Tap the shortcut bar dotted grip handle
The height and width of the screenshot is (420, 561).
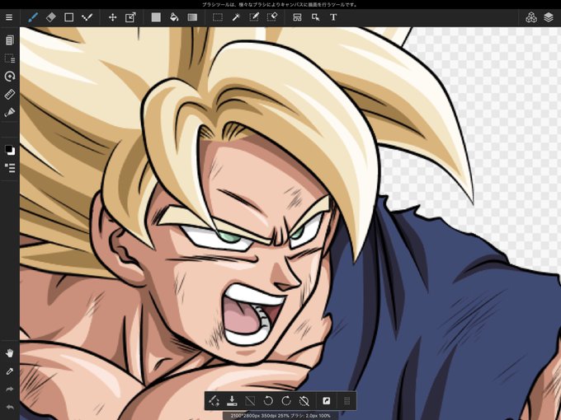tap(346, 401)
